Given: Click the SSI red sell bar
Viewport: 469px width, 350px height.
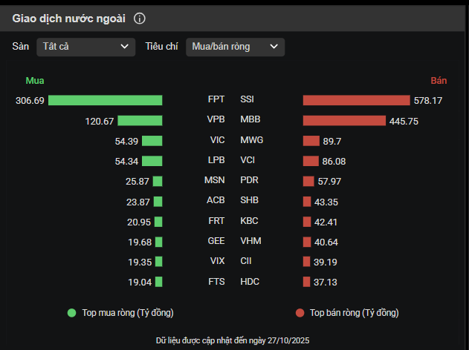Looking at the screenshot, I should tap(356, 100).
